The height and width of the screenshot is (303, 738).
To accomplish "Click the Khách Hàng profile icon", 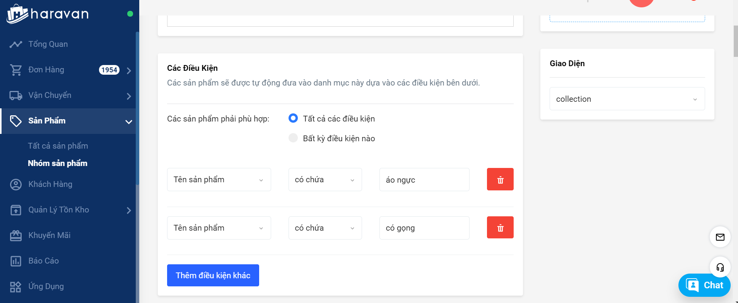I will pyautogui.click(x=16, y=185).
